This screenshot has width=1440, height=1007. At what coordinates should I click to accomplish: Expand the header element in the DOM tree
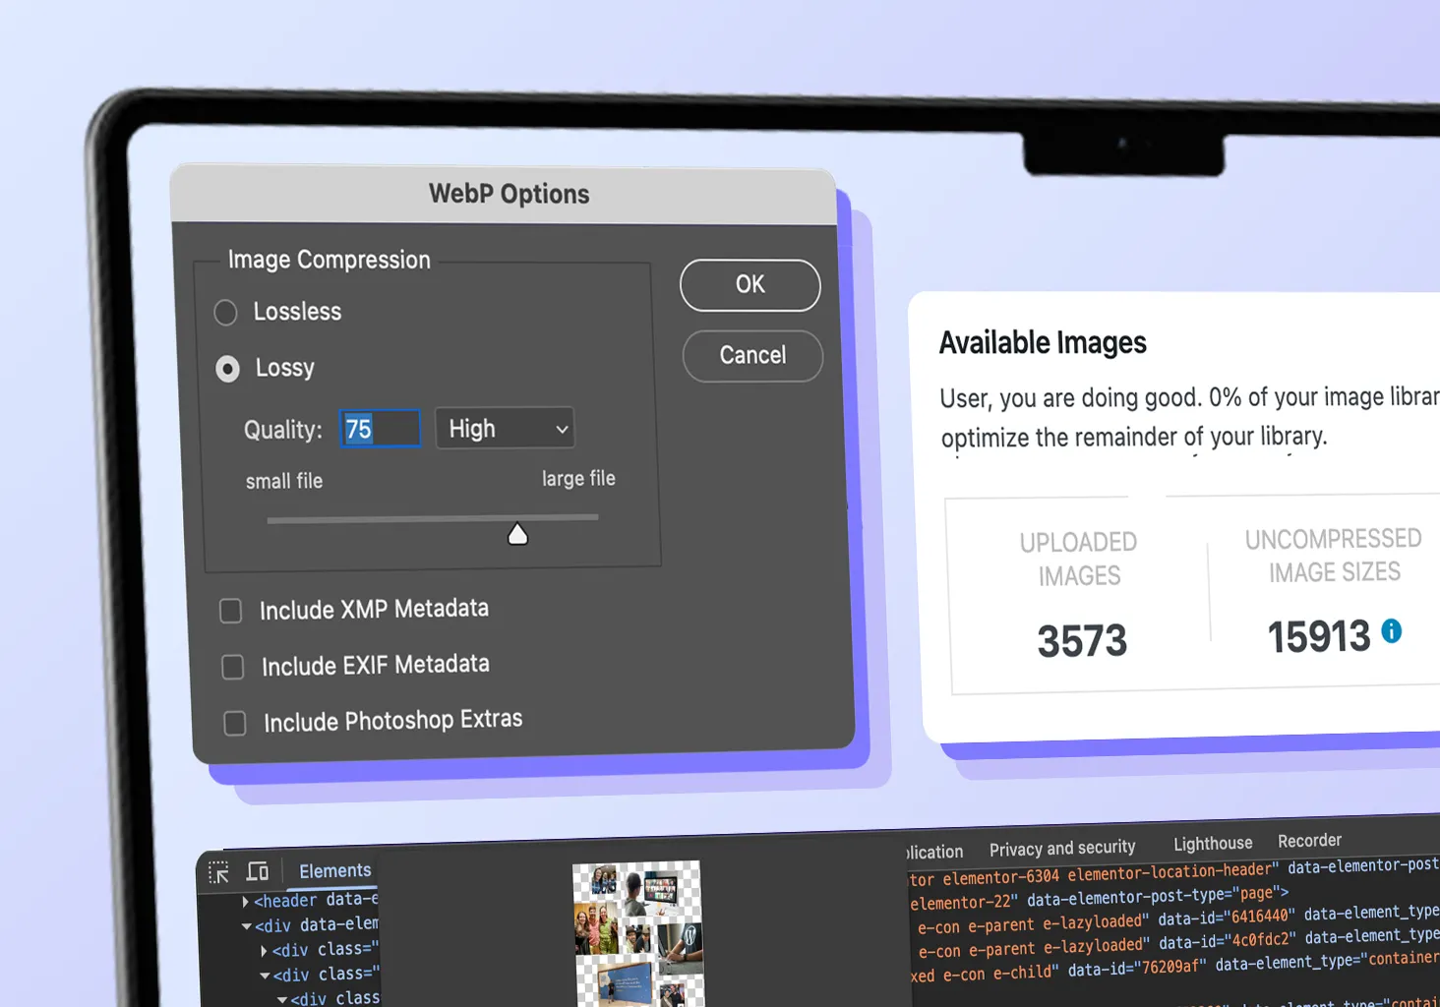[244, 899]
